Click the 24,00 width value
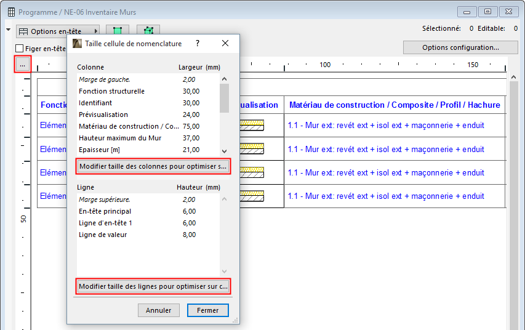The height and width of the screenshot is (330, 525). (x=191, y=115)
